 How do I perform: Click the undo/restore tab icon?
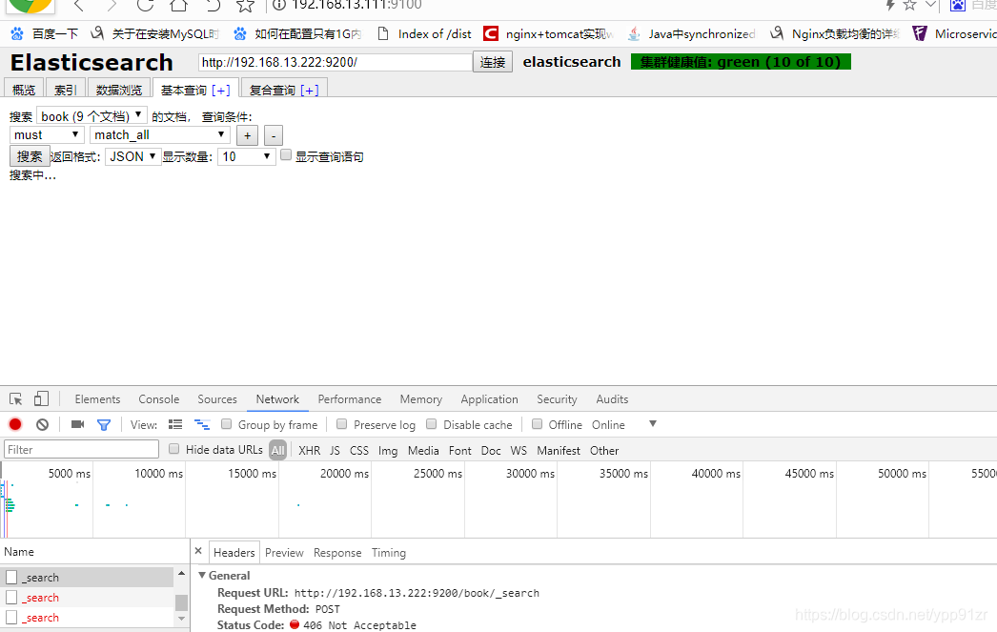[x=213, y=5]
